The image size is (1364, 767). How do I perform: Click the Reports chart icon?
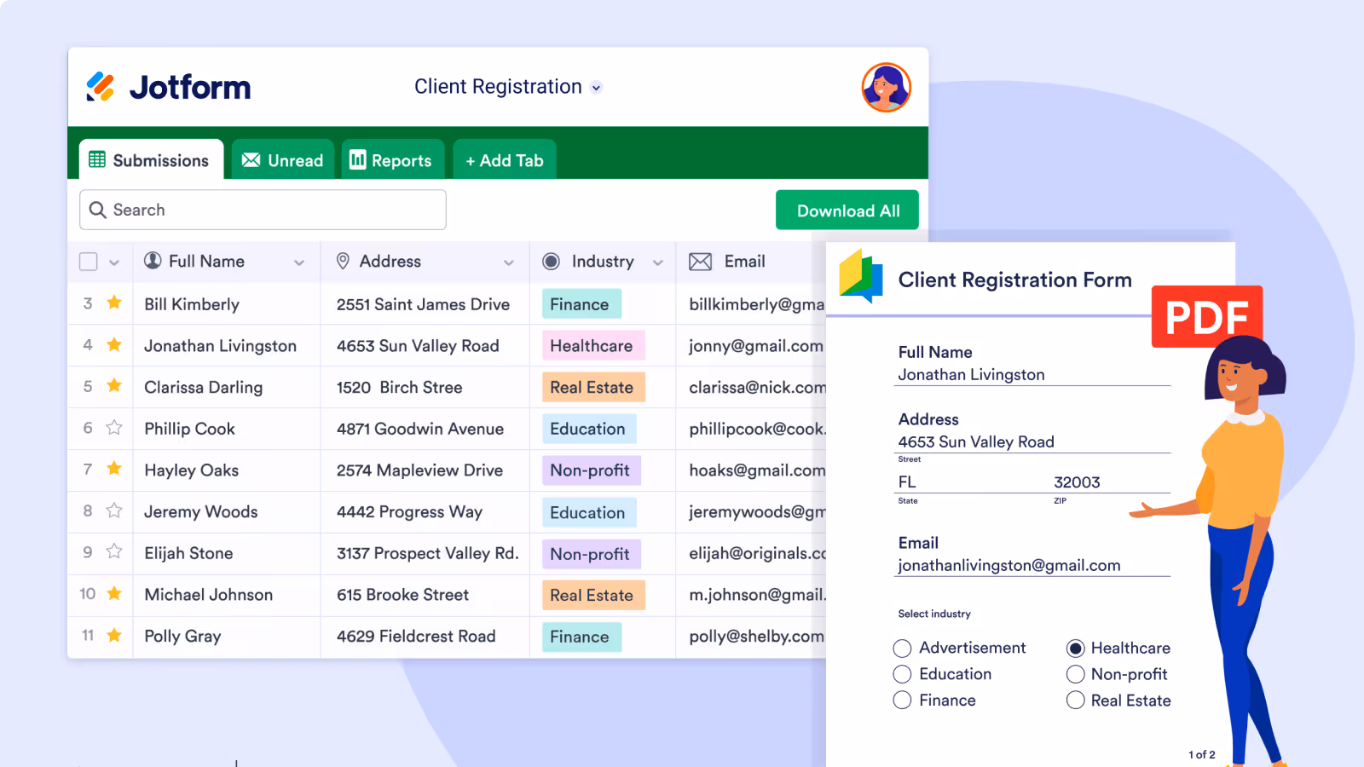point(358,159)
